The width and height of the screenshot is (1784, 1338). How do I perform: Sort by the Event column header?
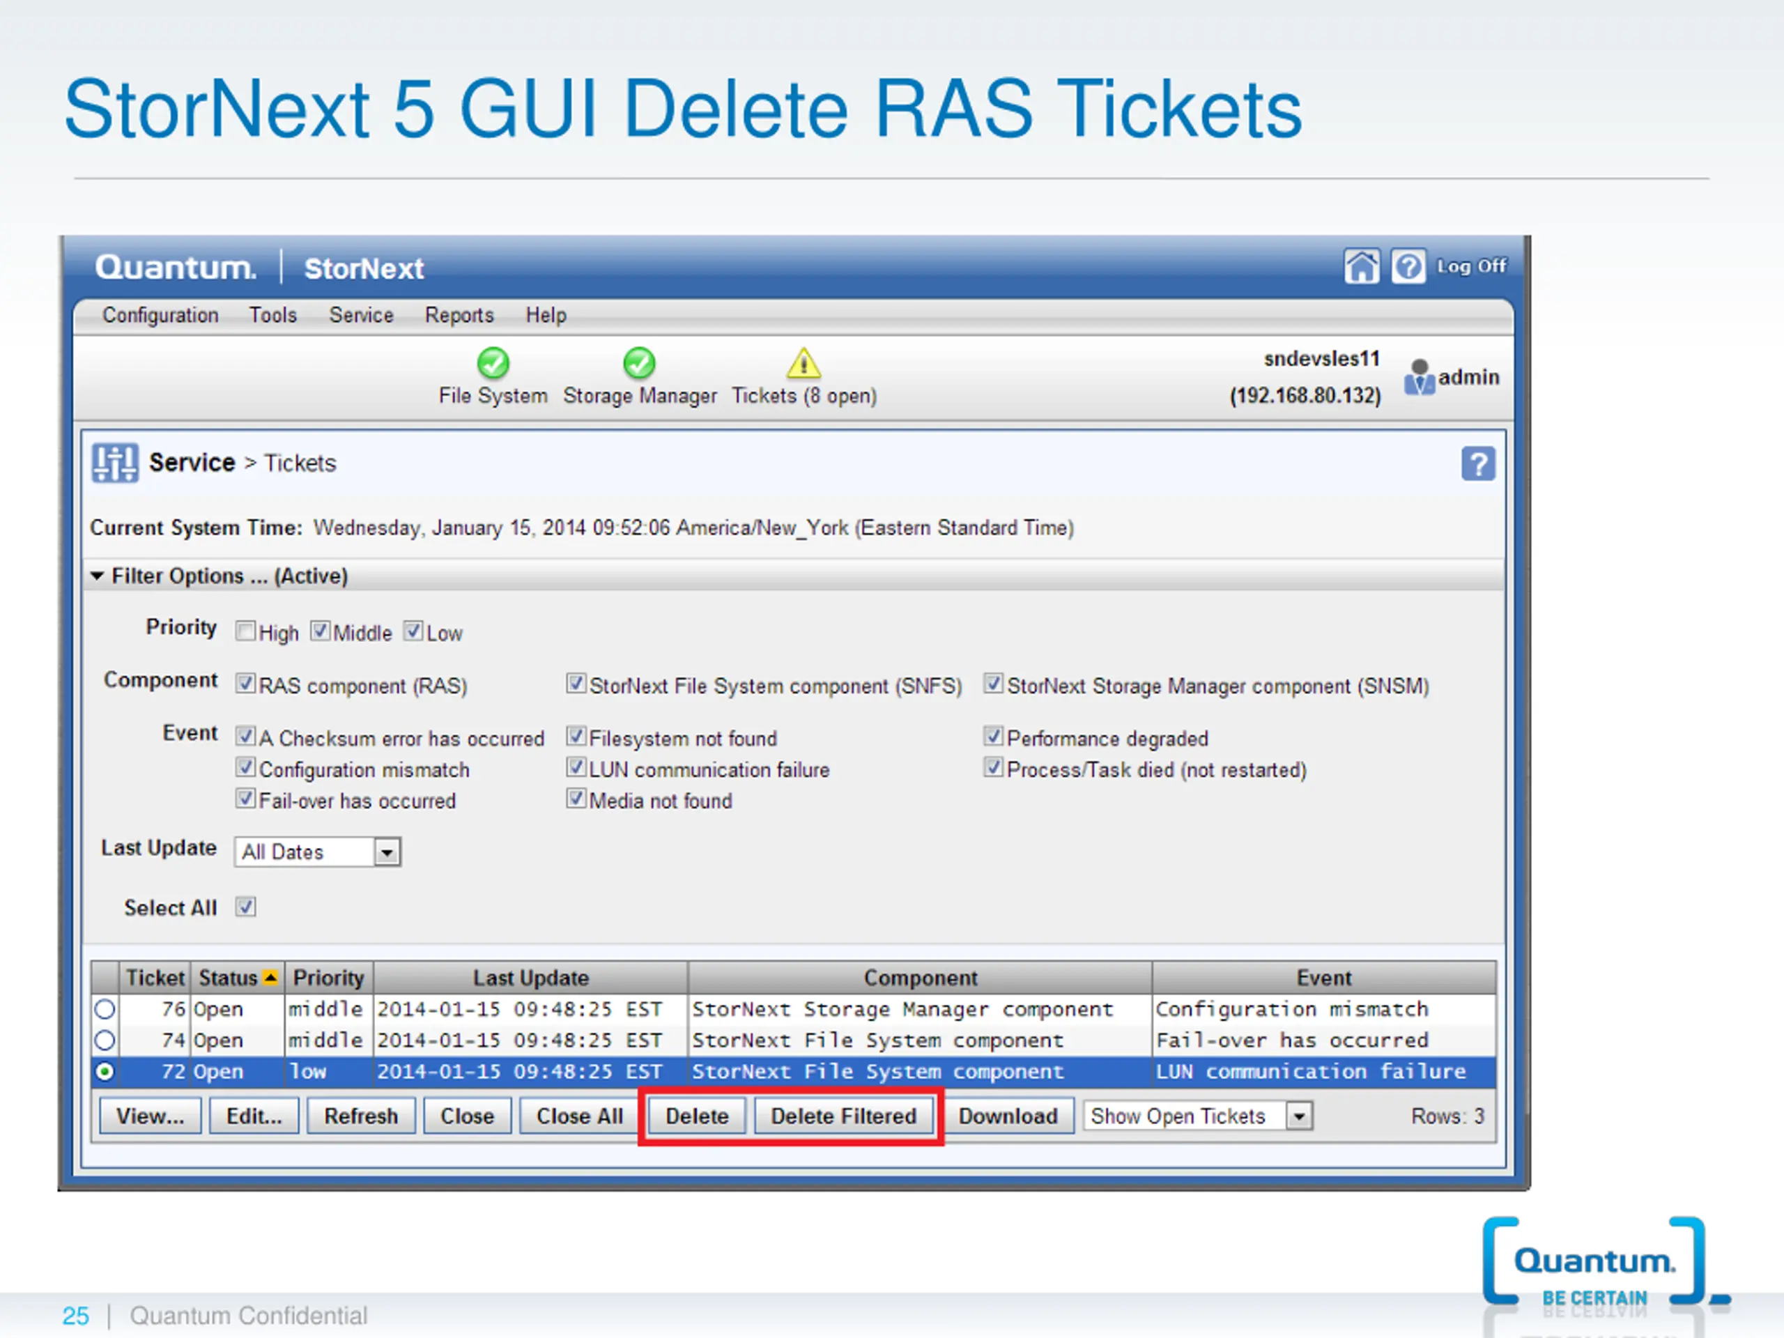[x=1323, y=978]
